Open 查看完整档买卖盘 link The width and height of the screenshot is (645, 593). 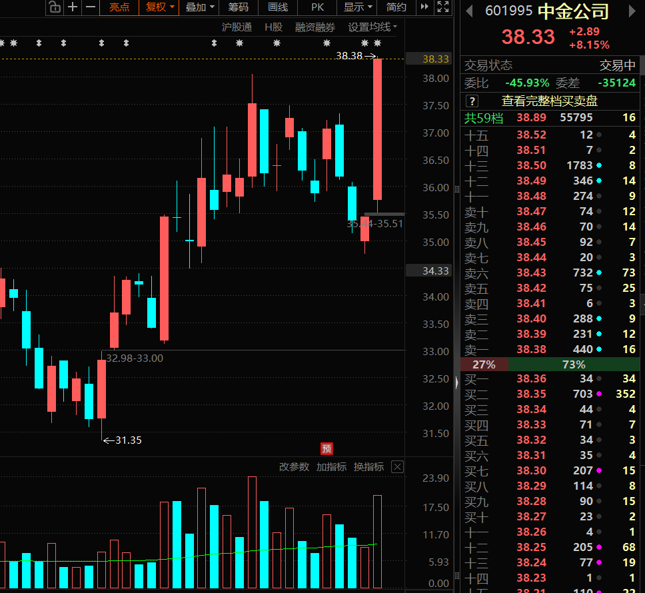pyautogui.click(x=550, y=101)
